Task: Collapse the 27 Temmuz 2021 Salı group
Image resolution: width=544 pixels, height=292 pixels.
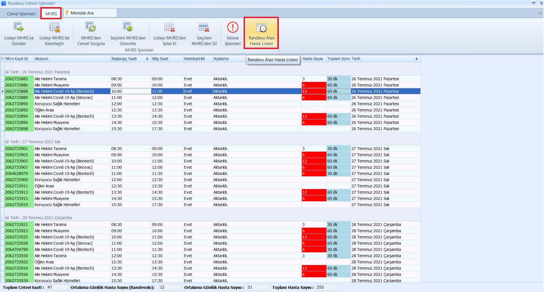Action: 7,142
